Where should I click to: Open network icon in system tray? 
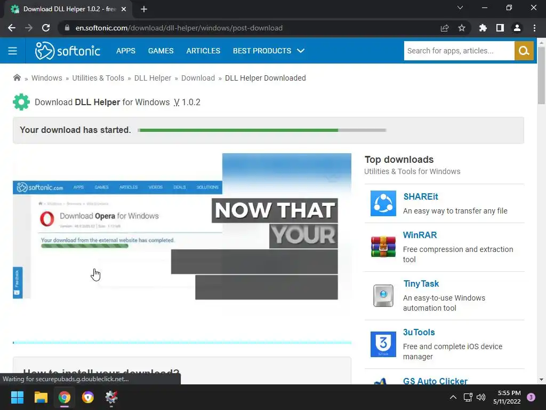tap(468, 397)
